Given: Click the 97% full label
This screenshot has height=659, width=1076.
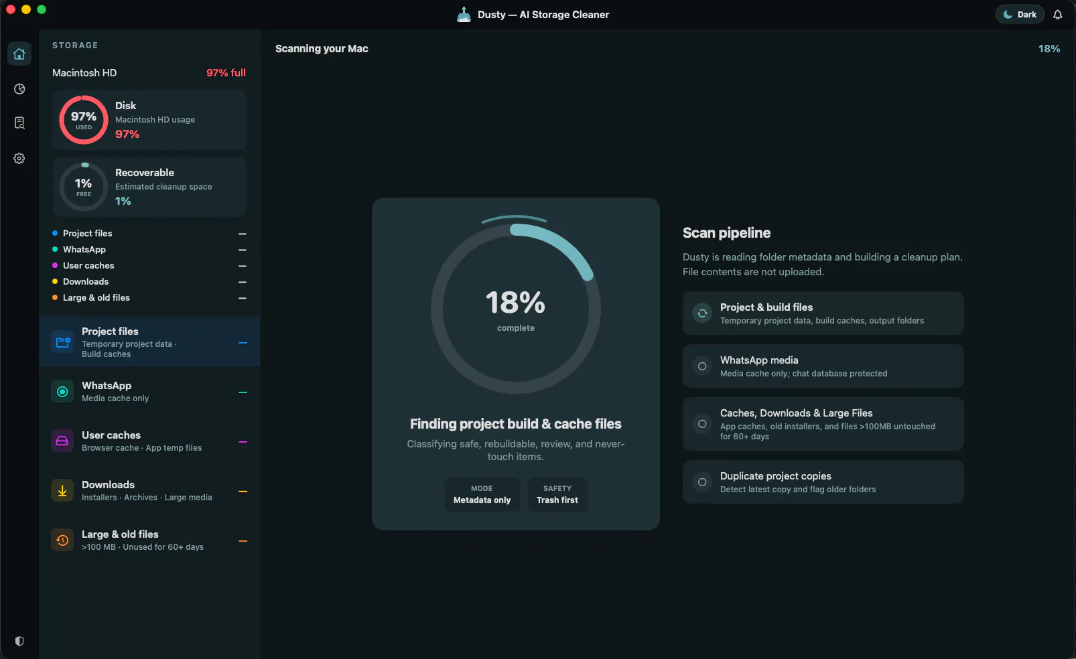Looking at the screenshot, I should [x=226, y=73].
